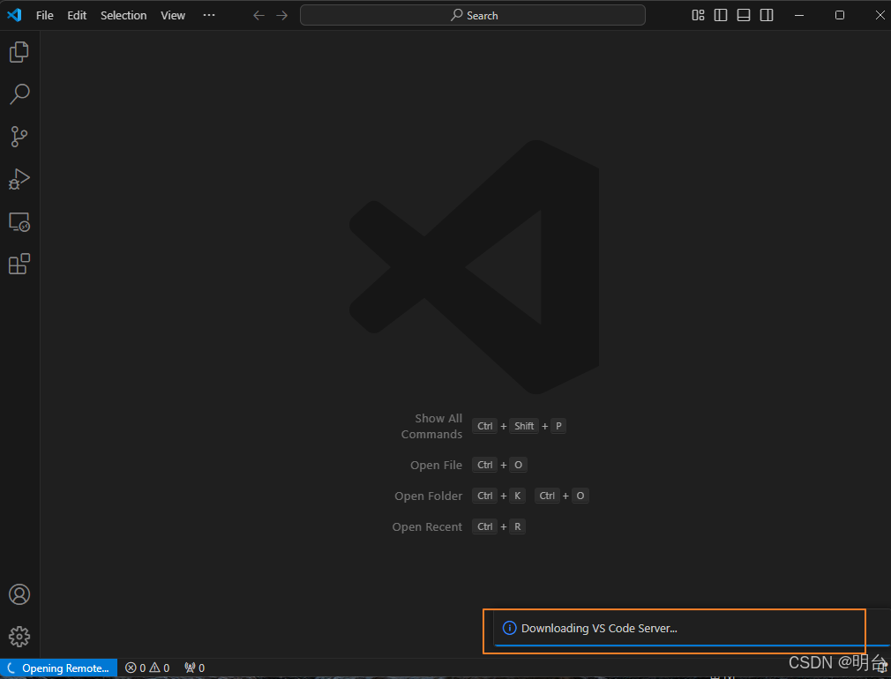Click the P key hint

[x=558, y=426]
